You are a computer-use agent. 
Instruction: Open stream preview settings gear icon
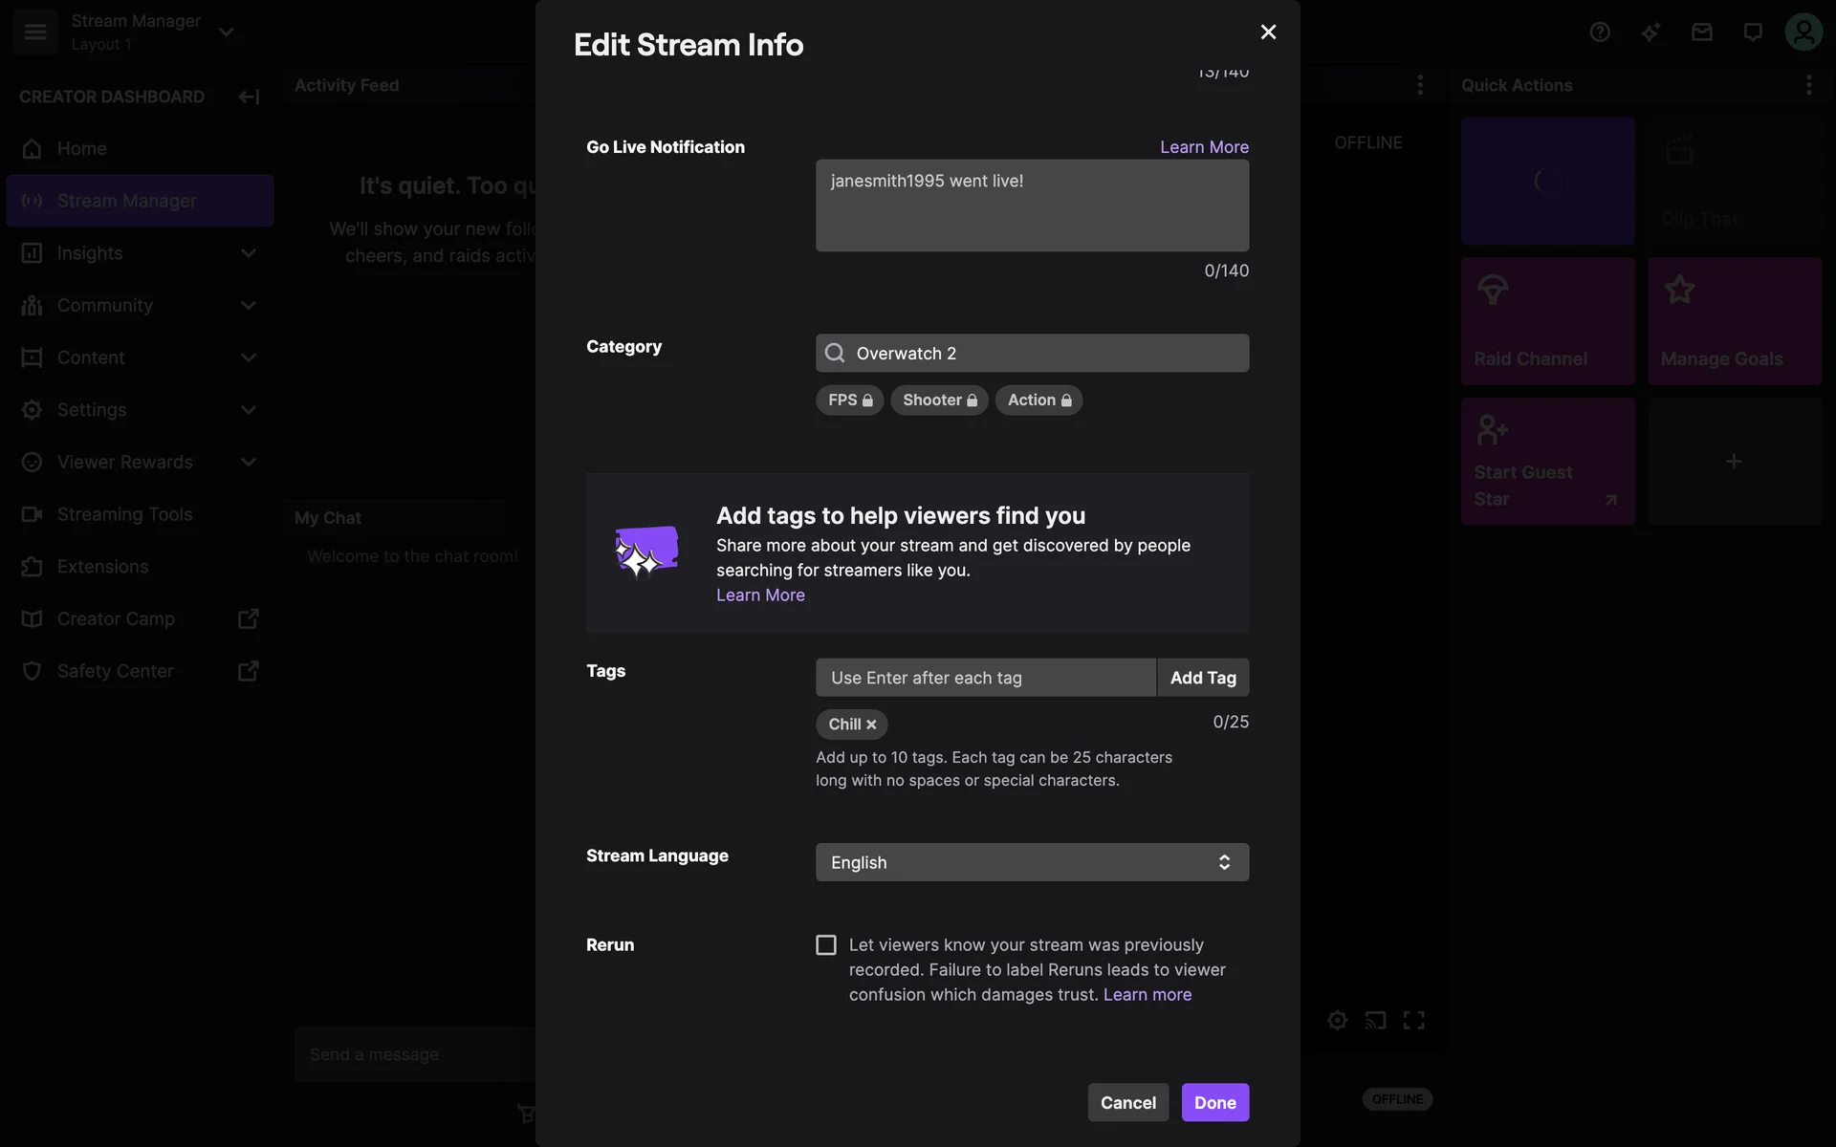pyautogui.click(x=1337, y=1020)
